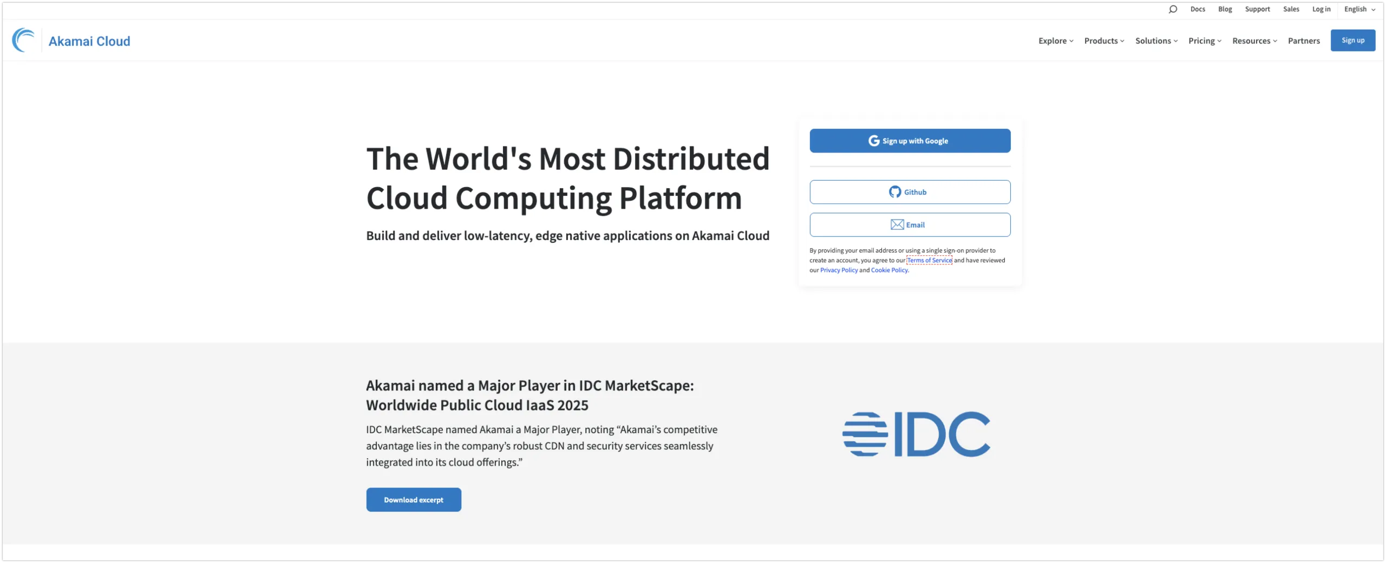Image resolution: width=1386 pixels, height=563 pixels.
Task: Click Download excerpt button
Action: (414, 500)
